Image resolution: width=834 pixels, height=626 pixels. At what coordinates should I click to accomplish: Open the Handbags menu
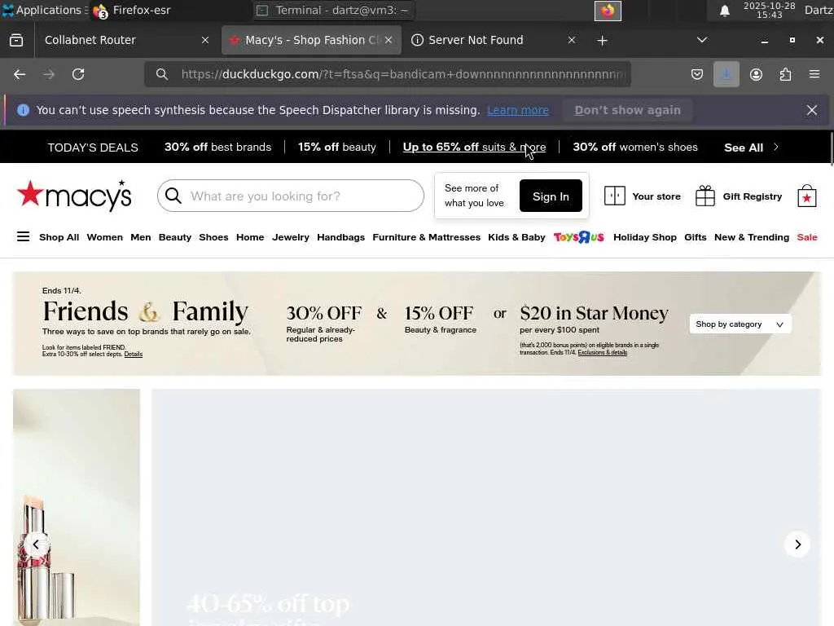tap(341, 237)
